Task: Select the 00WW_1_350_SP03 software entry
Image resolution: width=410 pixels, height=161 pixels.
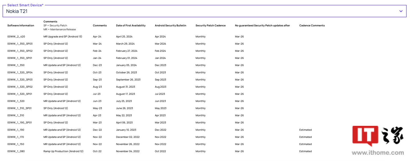Action: [x=20, y=44]
